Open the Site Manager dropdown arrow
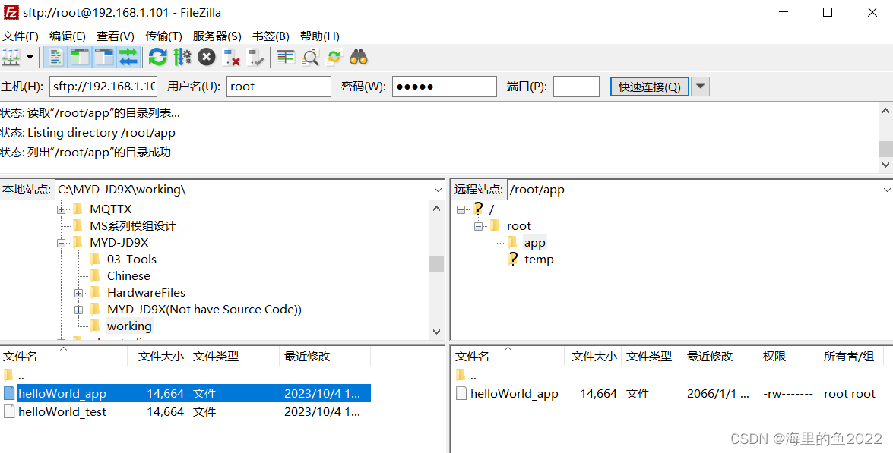 (x=29, y=57)
